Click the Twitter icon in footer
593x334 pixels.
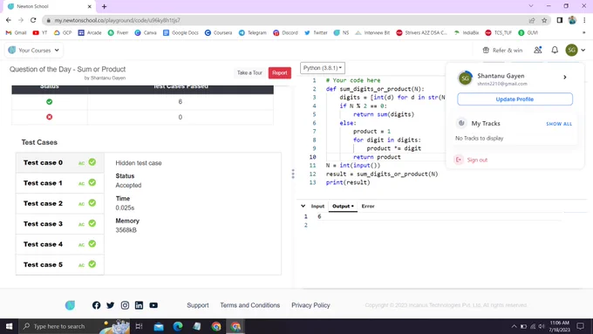point(111,305)
